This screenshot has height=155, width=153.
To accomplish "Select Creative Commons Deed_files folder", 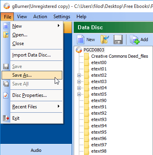I will [x=120, y=56].
